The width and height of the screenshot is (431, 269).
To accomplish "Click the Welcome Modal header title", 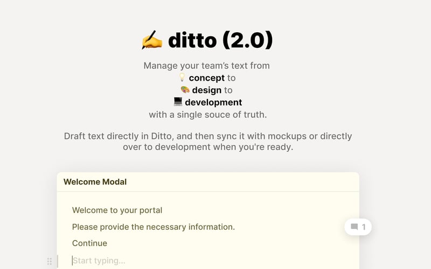I will 95,182.
